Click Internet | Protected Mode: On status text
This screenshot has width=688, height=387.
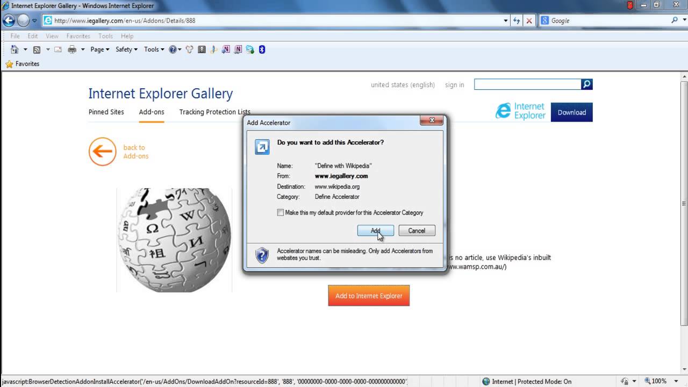click(x=532, y=382)
